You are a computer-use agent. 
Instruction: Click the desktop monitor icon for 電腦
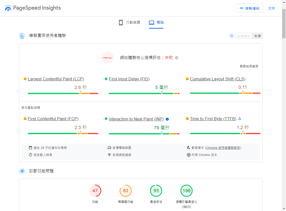click(x=152, y=22)
